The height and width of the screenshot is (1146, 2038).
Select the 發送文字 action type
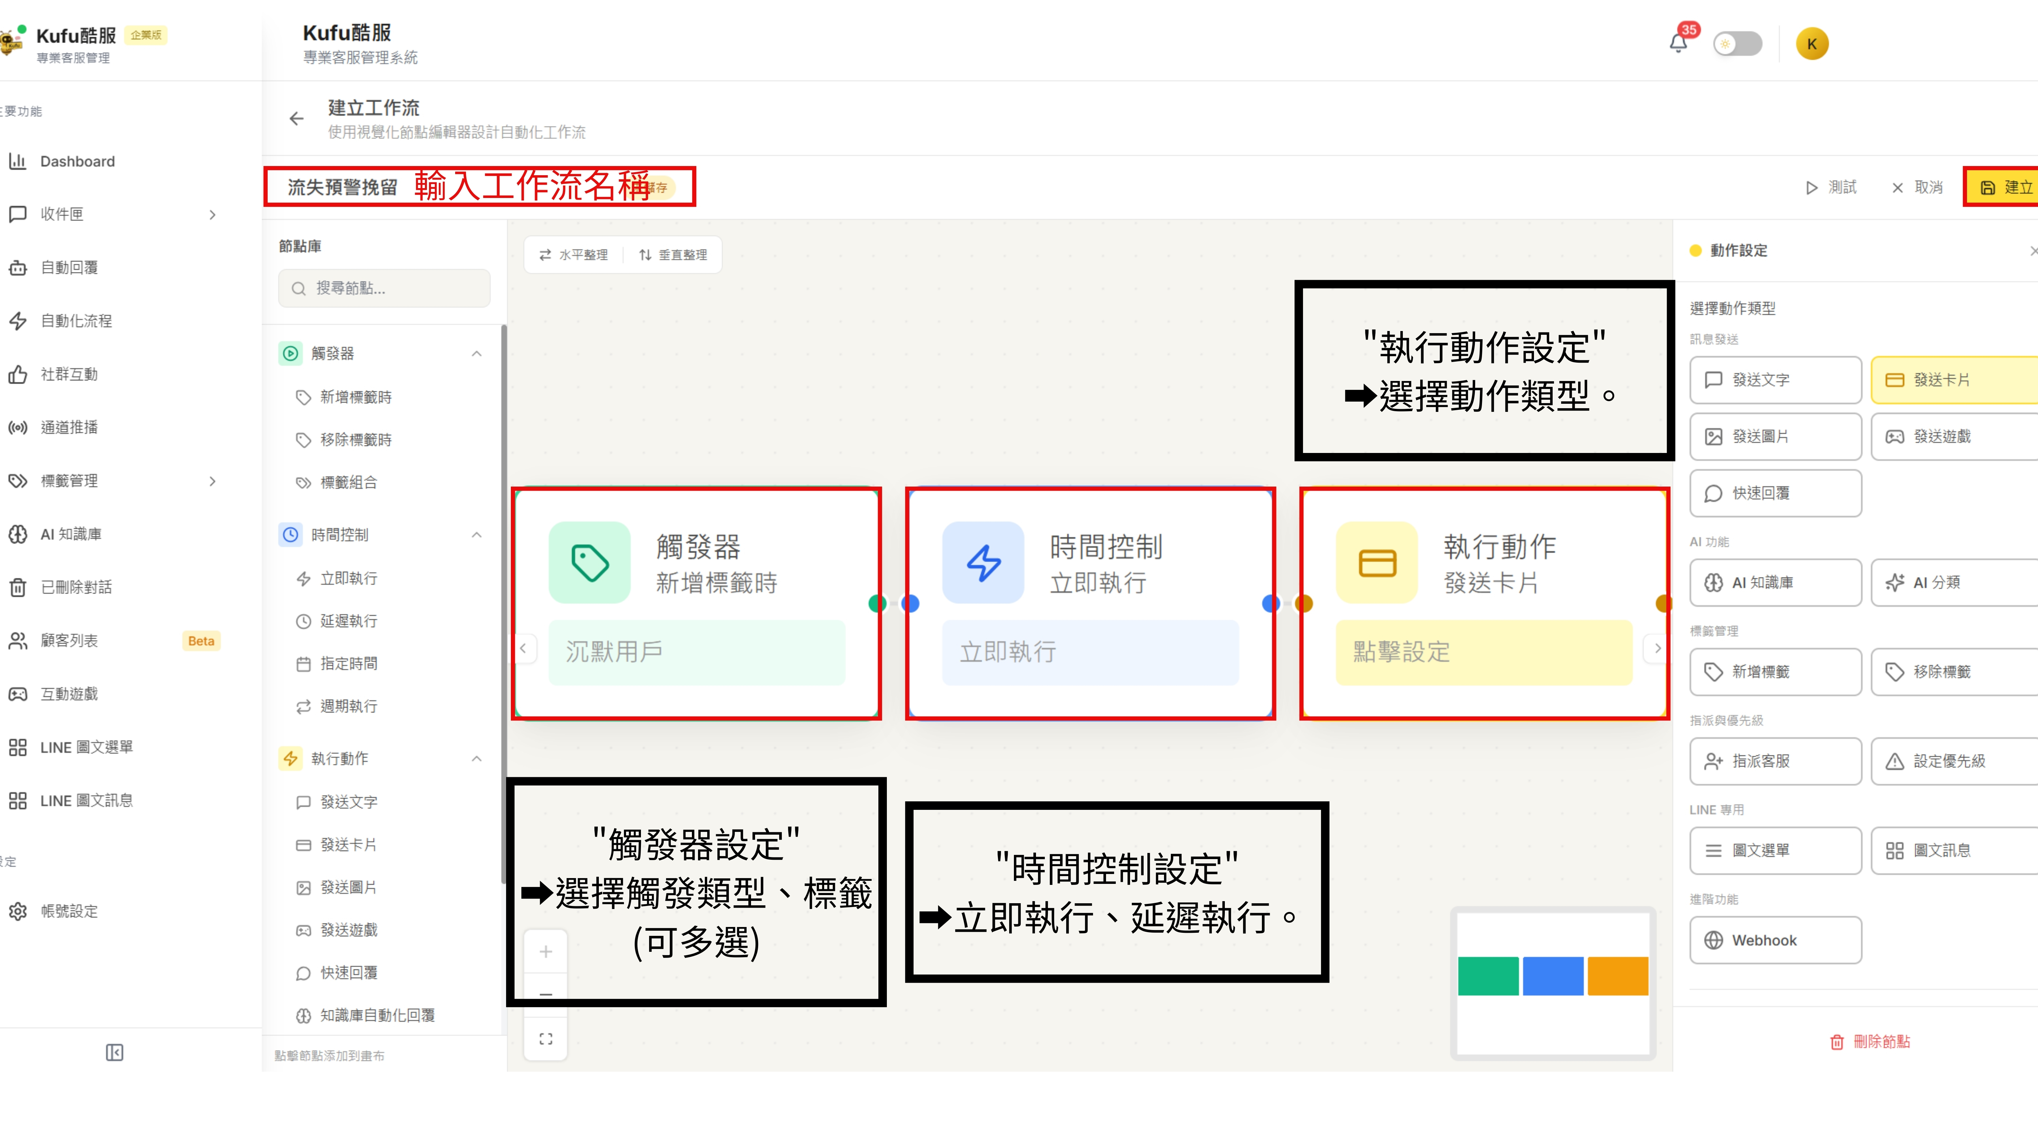click(x=1775, y=380)
